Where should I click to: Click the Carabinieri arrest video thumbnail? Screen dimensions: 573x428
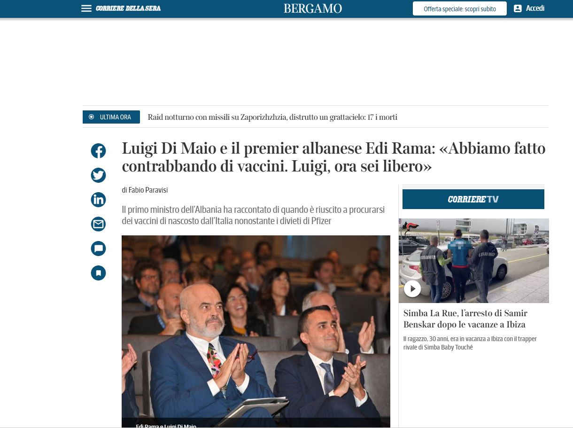[x=474, y=261]
